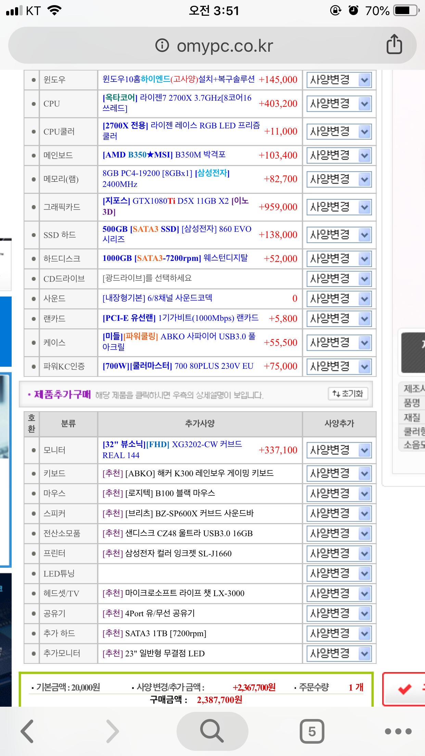Click the +959,000 graphics card price
The height and width of the screenshot is (756, 425).
pos(278,207)
